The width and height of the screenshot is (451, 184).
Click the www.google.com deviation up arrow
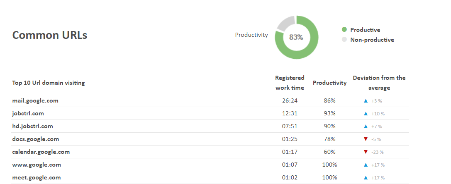[366, 165]
